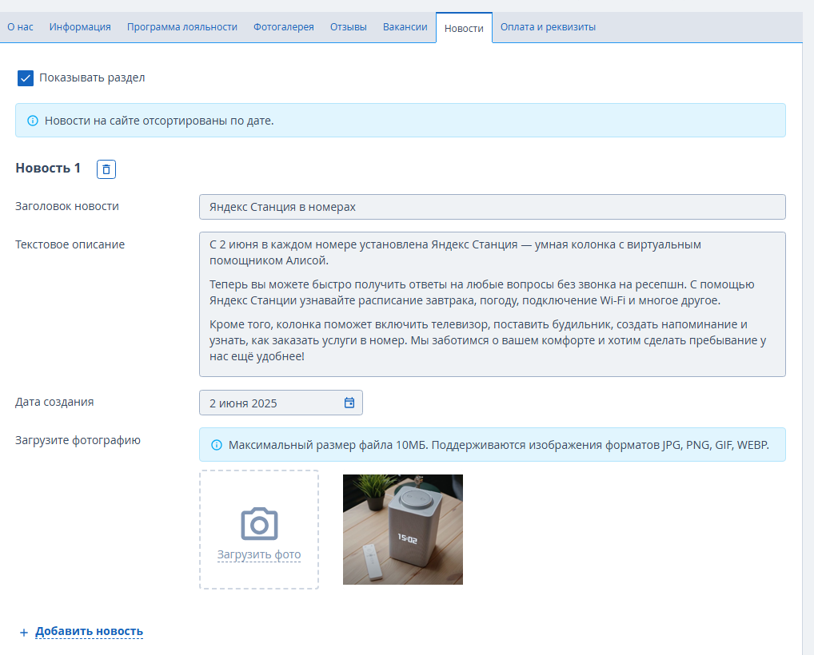This screenshot has width=814, height=655.
Task: Click Новости на сайте отсортированы по дате text
Action: coord(159,121)
